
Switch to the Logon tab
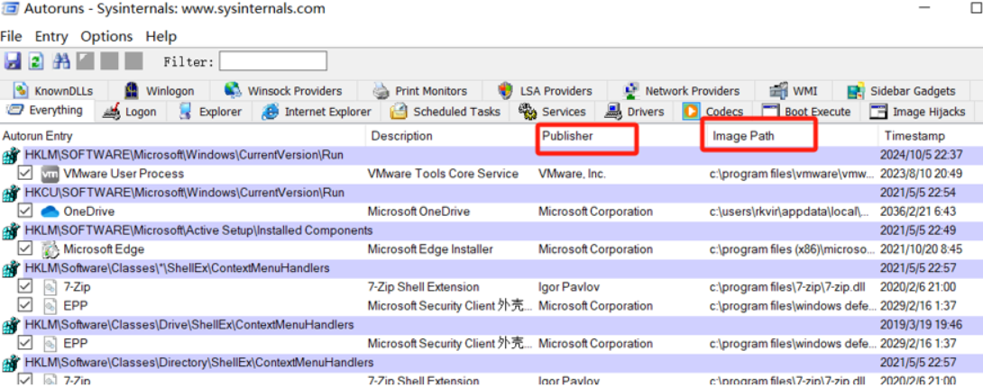pyautogui.click(x=129, y=112)
